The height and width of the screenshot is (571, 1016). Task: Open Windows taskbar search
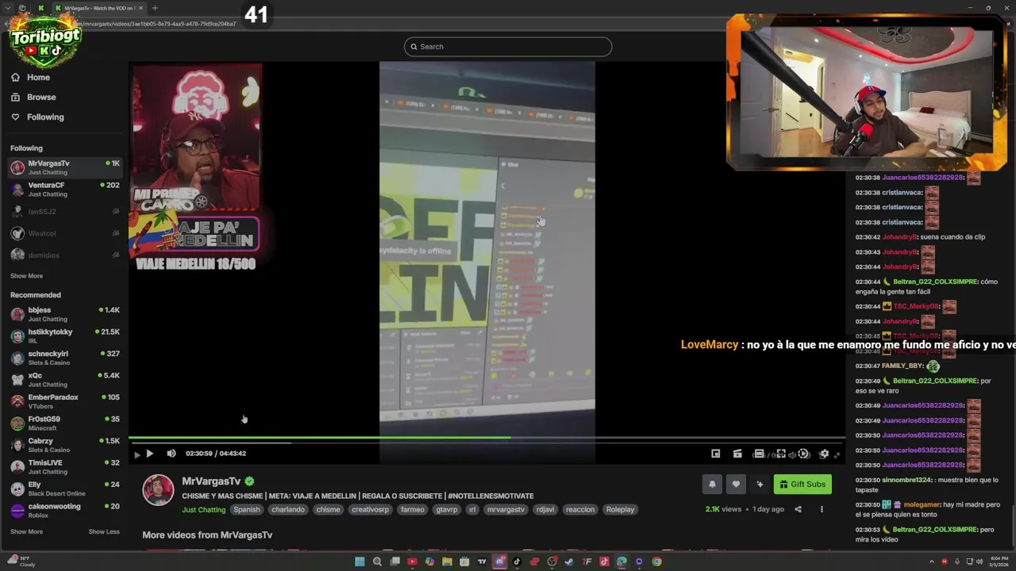click(x=377, y=561)
